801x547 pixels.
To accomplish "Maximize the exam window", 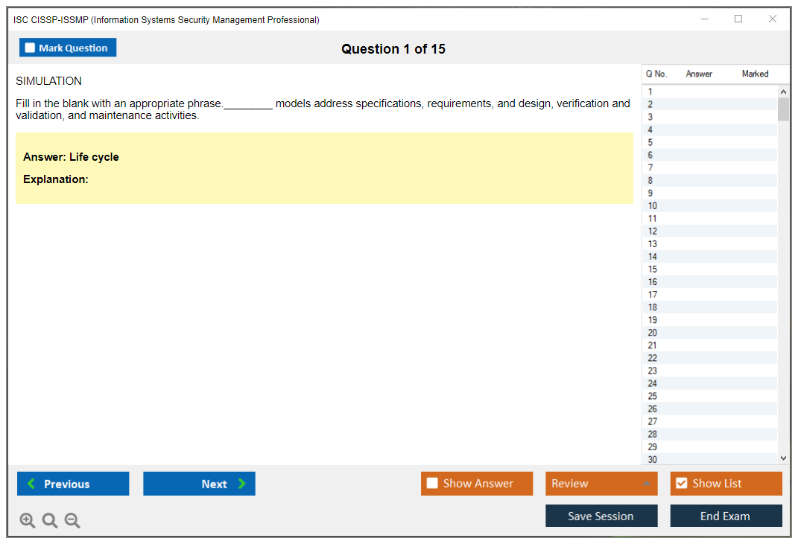I will (x=738, y=19).
